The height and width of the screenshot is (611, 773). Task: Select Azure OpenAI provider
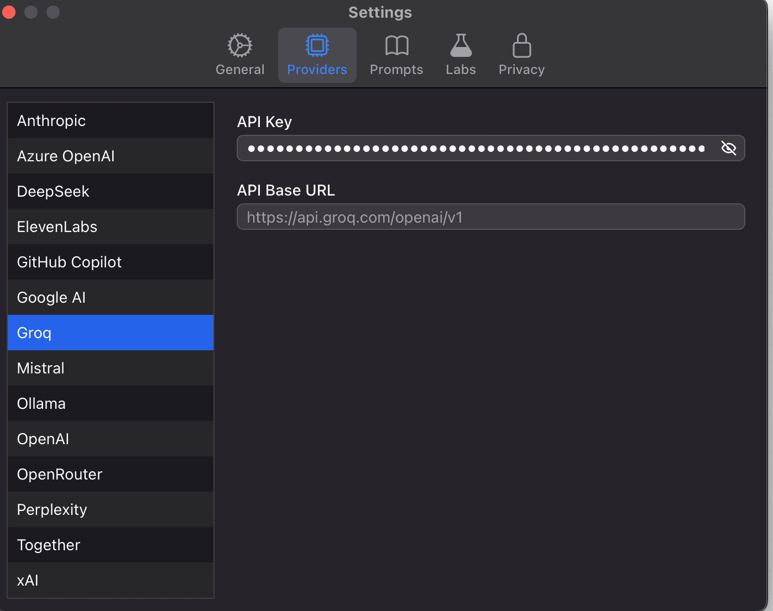(x=111, y=156)
